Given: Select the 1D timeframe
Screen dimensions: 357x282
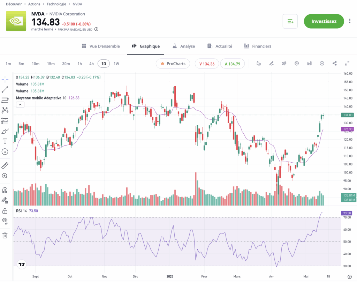Looking at the screenshot, I should (x=104, y=64).
